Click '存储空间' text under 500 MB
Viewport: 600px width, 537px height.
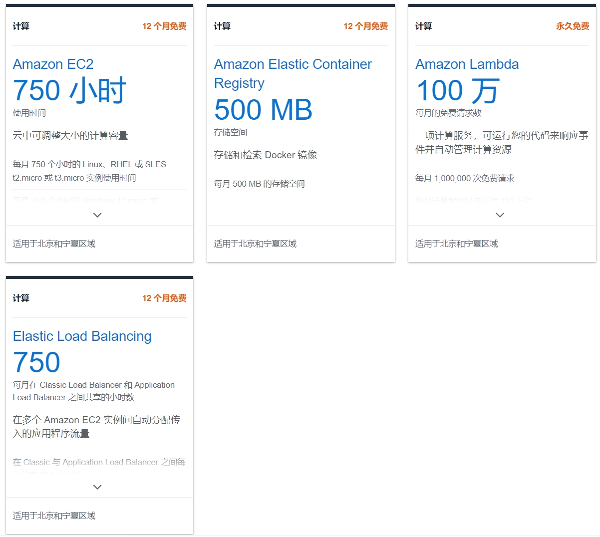click(231, 133)
